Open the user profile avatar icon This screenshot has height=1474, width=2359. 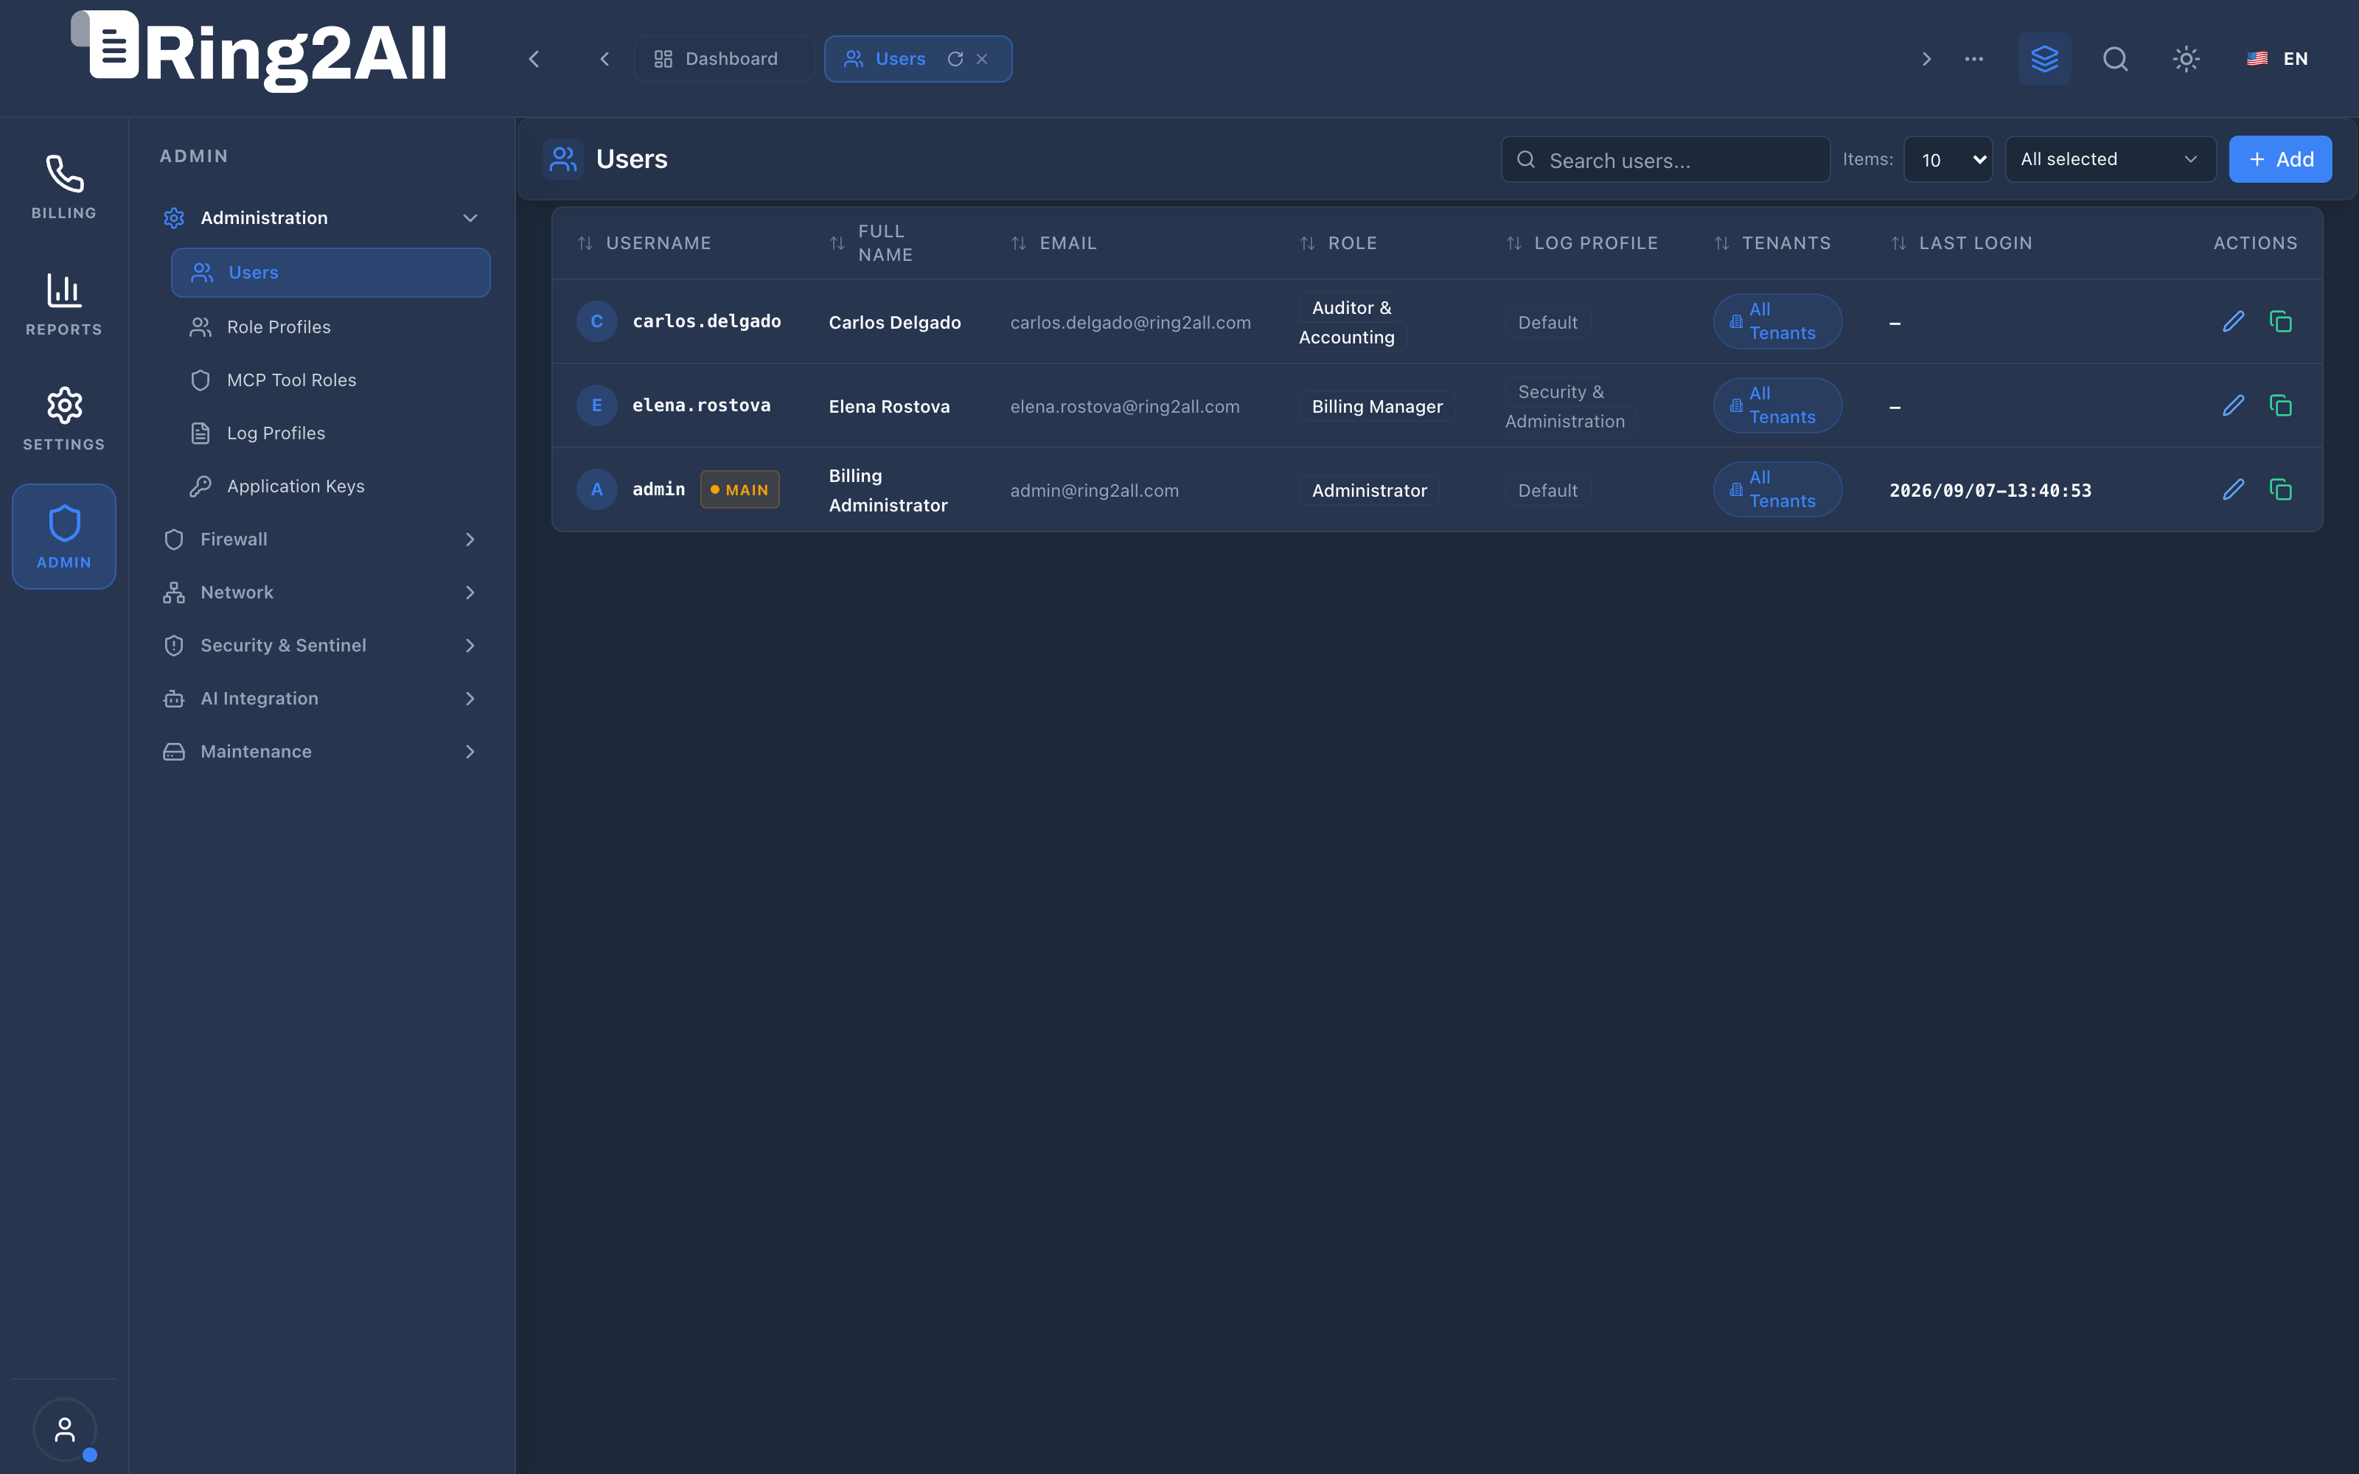[x=64, y=1429]
